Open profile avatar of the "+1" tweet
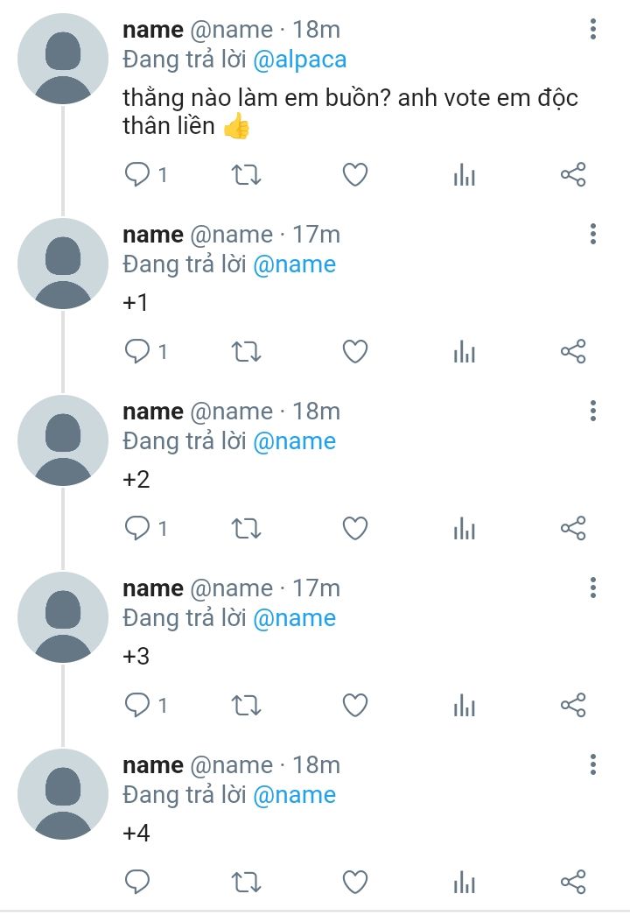Viewport: 630px width, 915px height. pos(63,264)
